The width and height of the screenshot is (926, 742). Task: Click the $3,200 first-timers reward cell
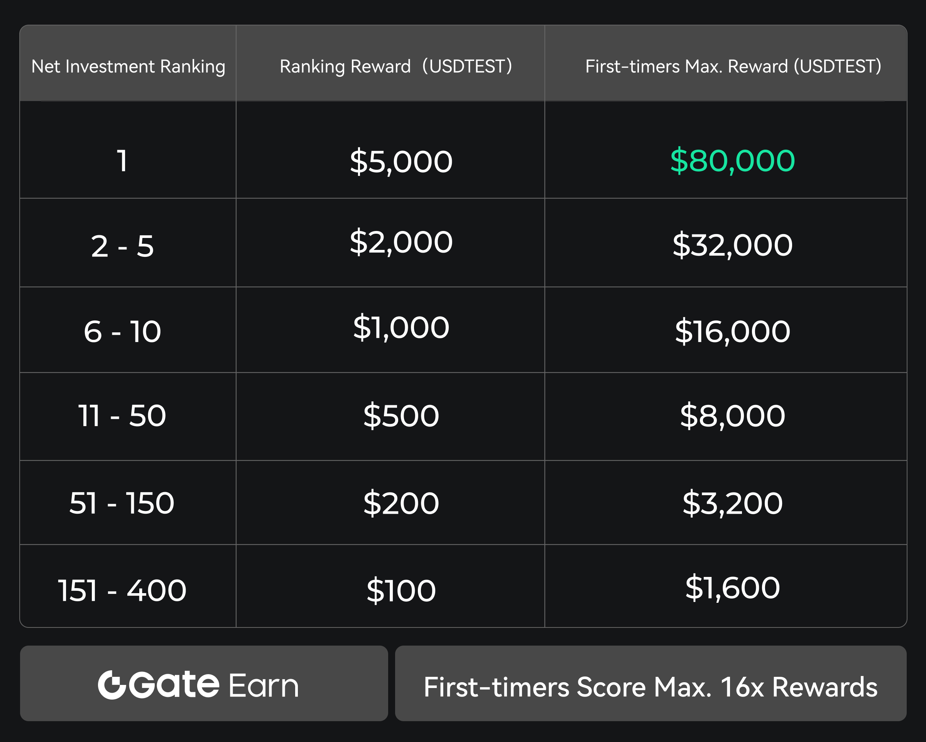(732, 503)
